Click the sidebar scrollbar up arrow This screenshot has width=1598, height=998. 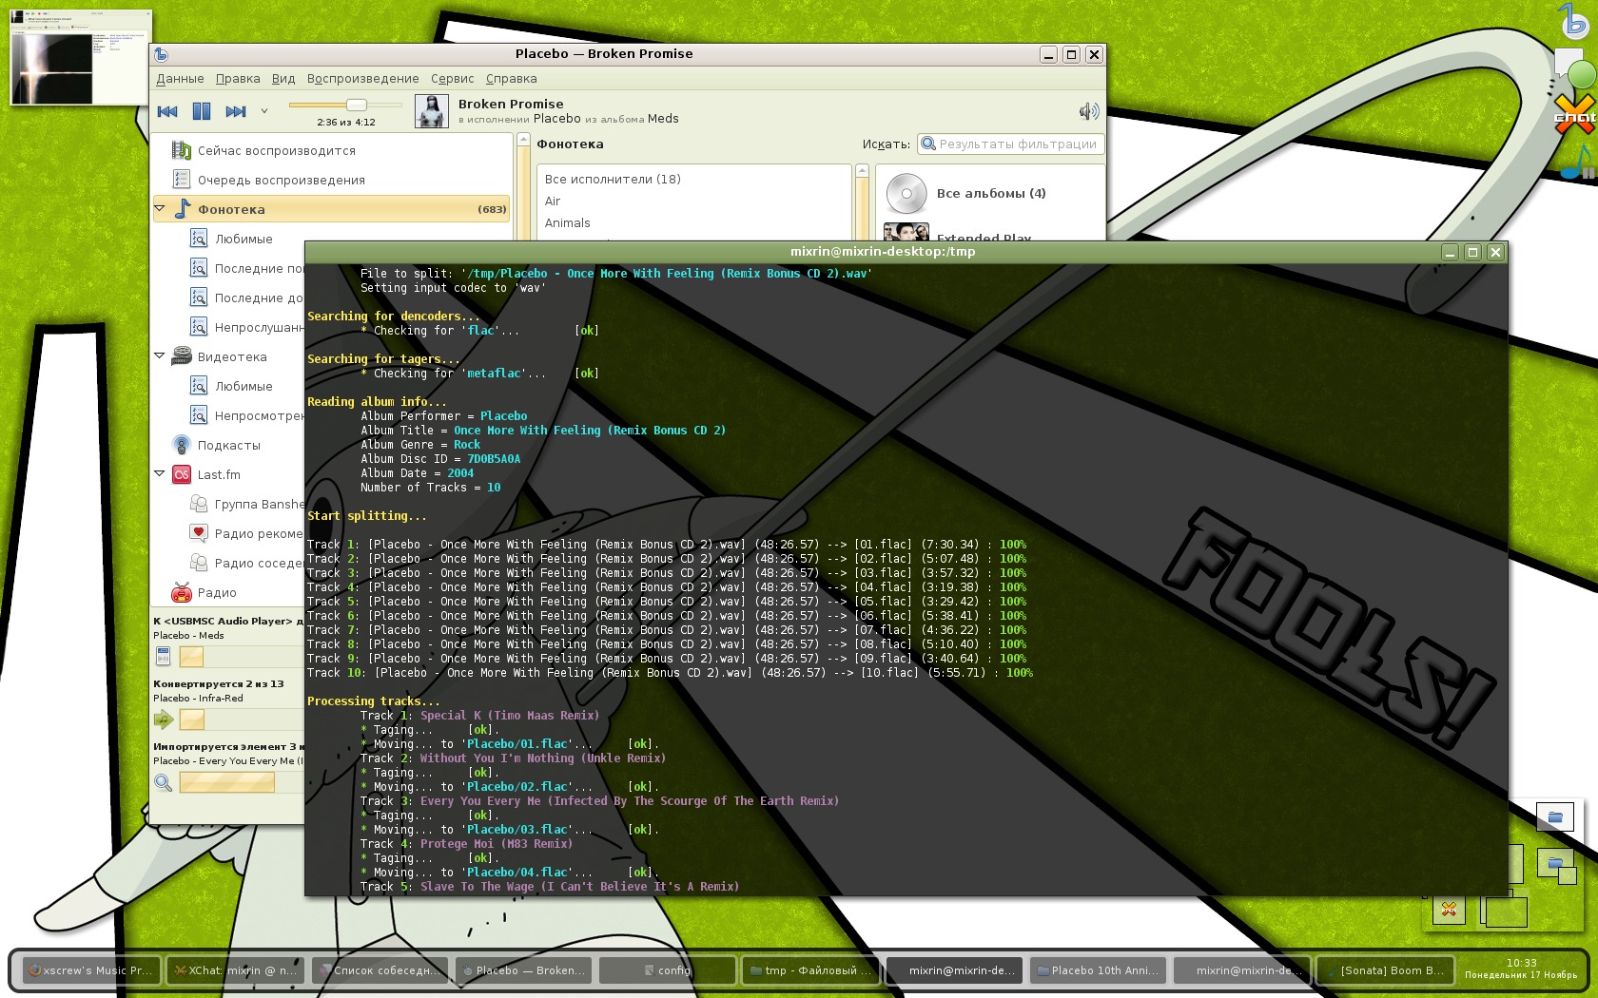click(x=523, y=141)
